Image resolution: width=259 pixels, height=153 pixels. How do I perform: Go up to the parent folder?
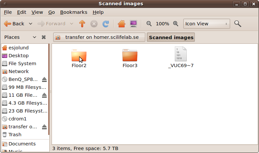[x=82, y=24]
